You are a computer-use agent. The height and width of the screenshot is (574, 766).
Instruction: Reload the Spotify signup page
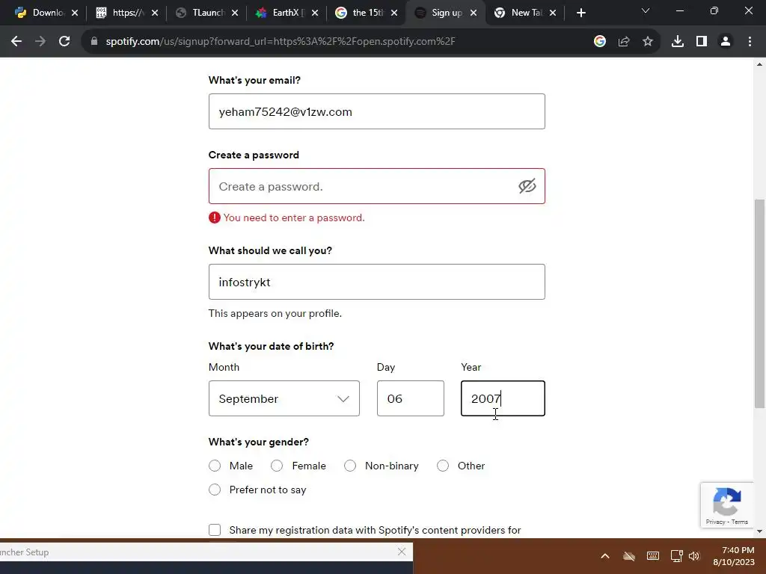pos(64,42)
